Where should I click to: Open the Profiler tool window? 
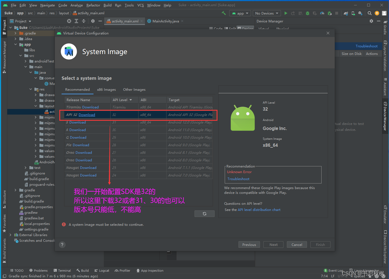[123, 271]
